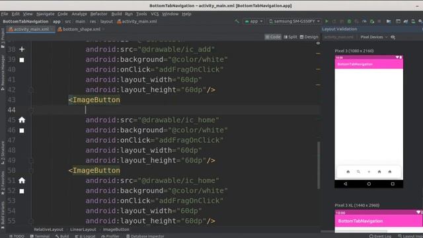Open the Build menu
The width and height of the screenshot is (423, 238).
tap(116, 14)
